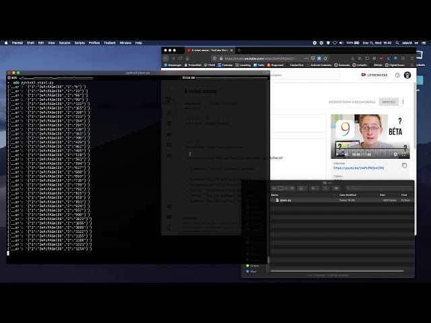431x323 pixels.
Task: Switch Finder to list view
Action: tap(280, 188)
